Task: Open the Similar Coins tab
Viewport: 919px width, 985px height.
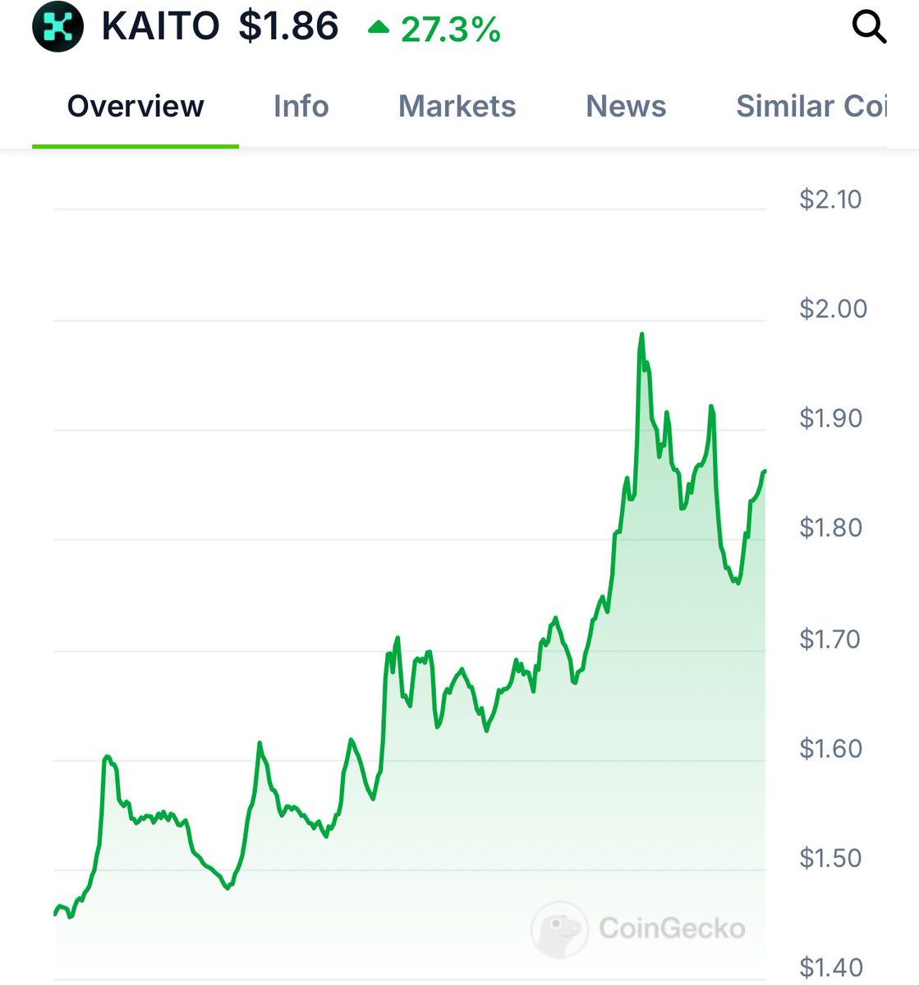Action: [x=811, y=106]
